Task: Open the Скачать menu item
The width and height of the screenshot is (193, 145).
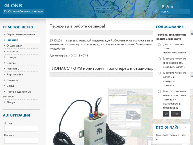Action: [12, 80]
